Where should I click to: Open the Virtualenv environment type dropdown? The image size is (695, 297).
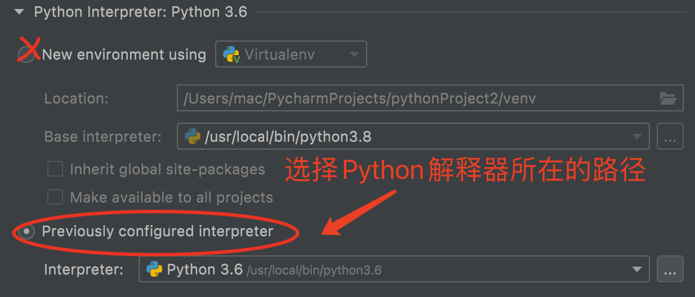pos(354,55)
